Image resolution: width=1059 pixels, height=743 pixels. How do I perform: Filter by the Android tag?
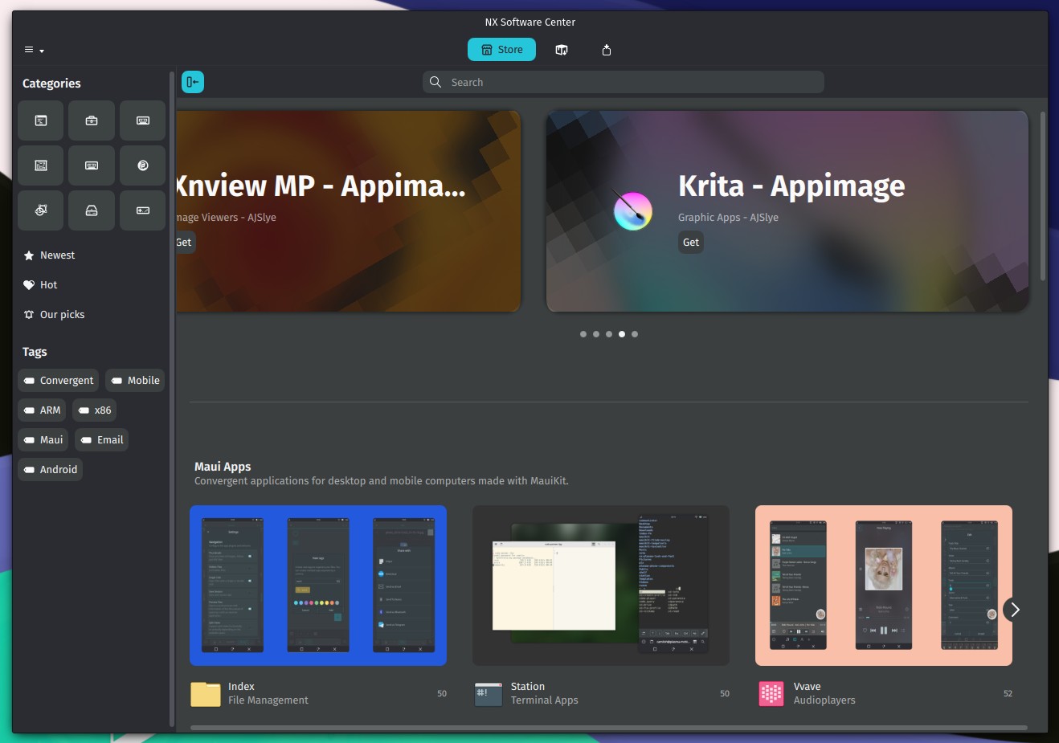[x=50, y=470]
